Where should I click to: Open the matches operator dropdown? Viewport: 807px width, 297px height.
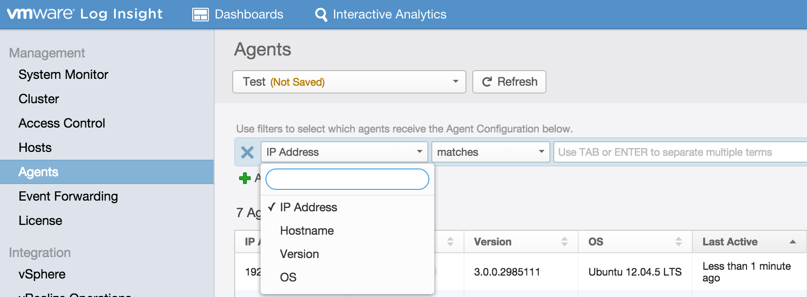[x=490, y=152]
